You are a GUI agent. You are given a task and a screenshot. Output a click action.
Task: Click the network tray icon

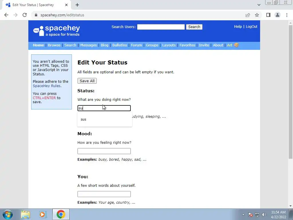pyautogui.click(x=257, y=215)
